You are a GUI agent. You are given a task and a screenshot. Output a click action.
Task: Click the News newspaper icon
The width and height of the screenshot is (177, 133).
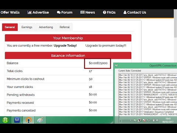[83, 12]
